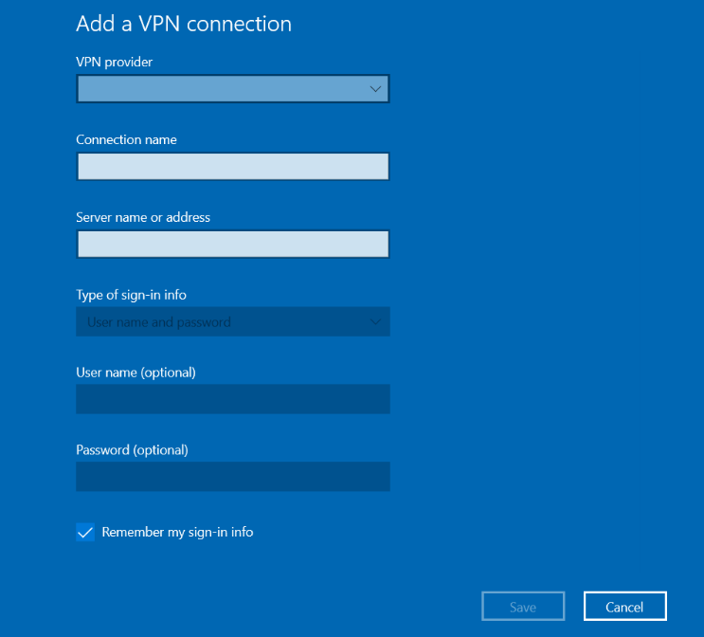Click the Password (optional) field
Screen dimensions: 704x637
pos(232,477)
